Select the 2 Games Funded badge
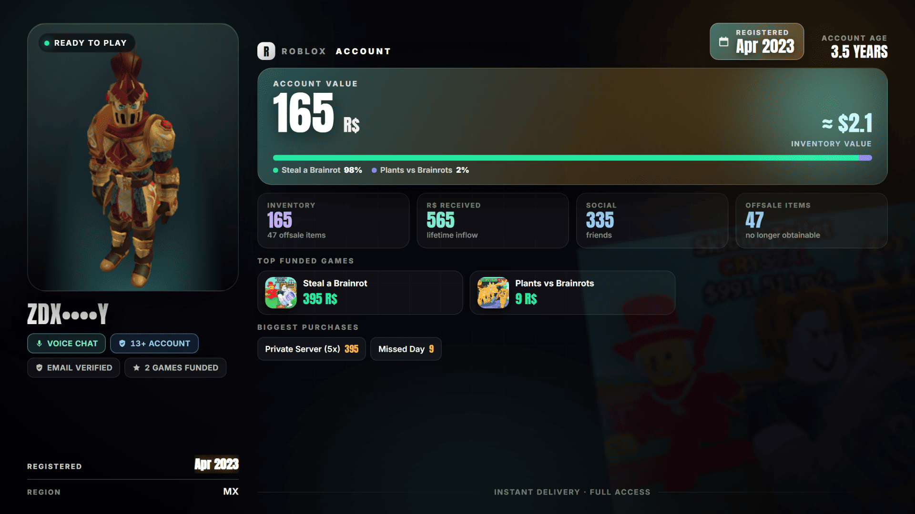 (x=175, y=367)
